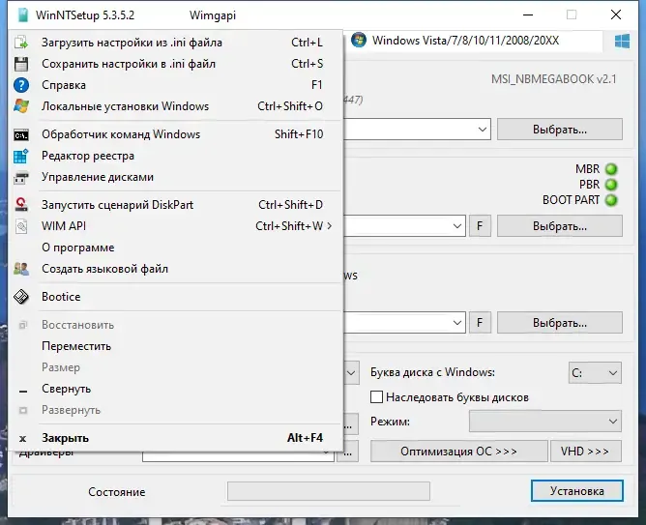Click the floppy disk save settings icon
Screen dimensions: 646x525
point(21,64)
